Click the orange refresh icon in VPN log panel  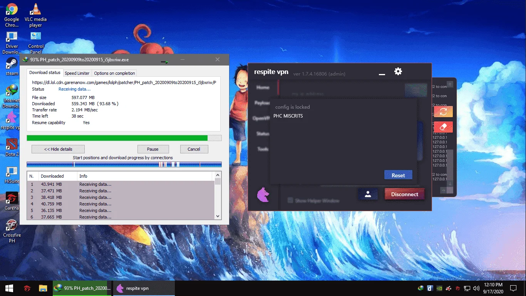point(443,112)
